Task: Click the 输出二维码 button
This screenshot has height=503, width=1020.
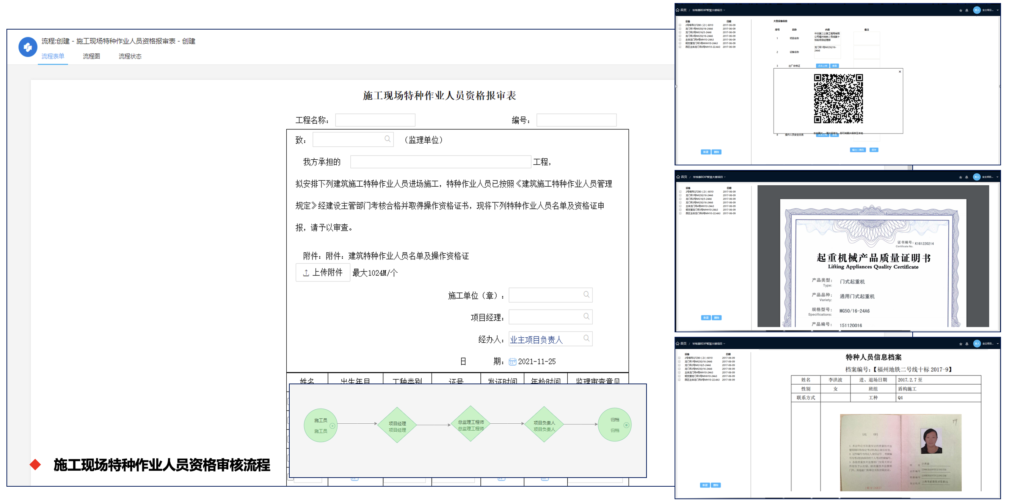Action: [x=857, y=150]
